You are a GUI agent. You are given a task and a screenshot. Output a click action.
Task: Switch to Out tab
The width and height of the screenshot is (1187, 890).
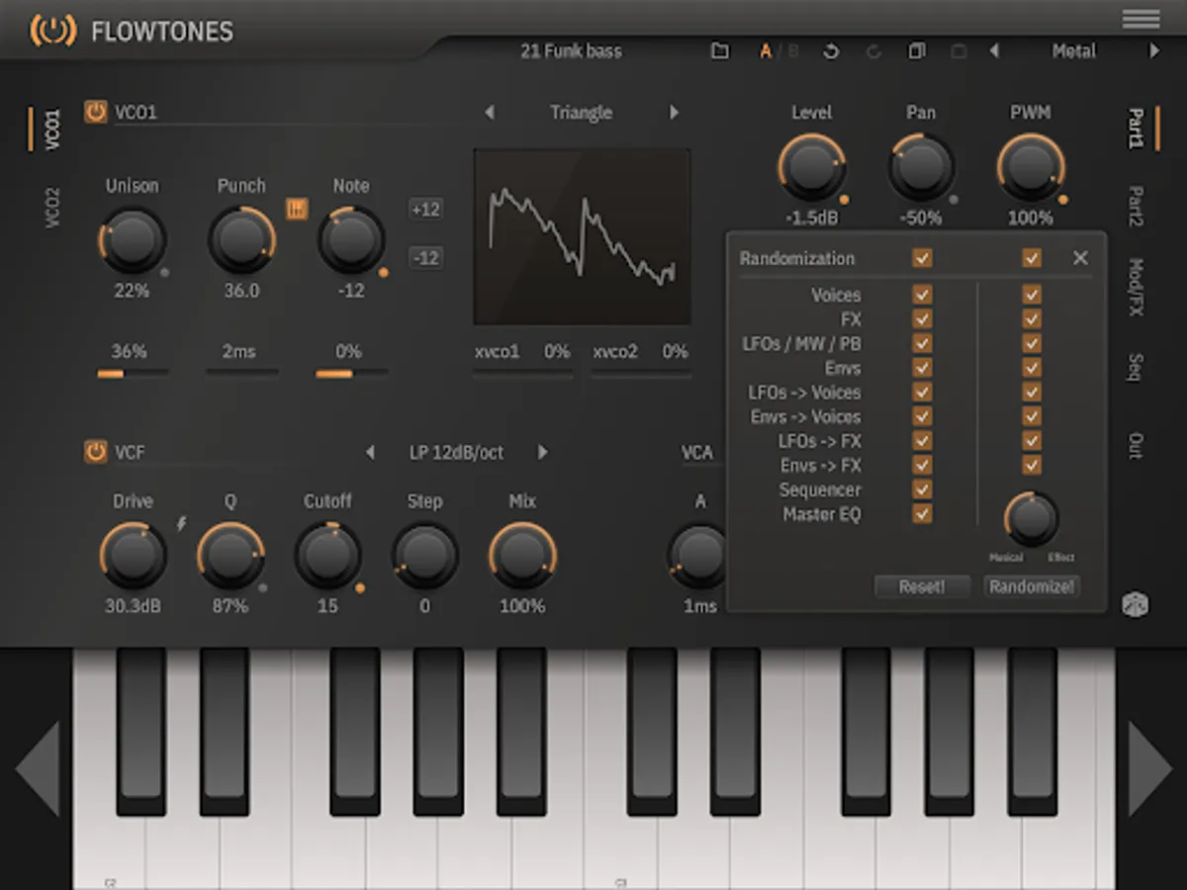(1136, 446)
